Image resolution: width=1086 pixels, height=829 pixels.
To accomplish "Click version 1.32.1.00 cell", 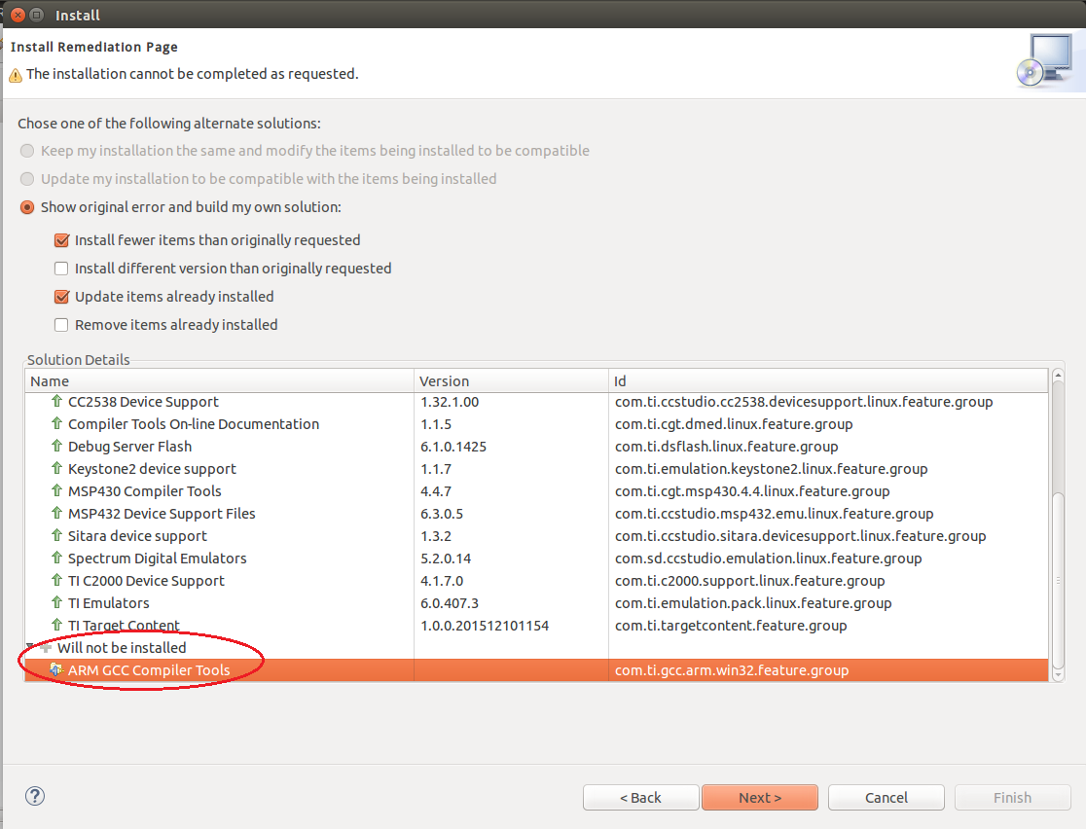I will 450,402.
